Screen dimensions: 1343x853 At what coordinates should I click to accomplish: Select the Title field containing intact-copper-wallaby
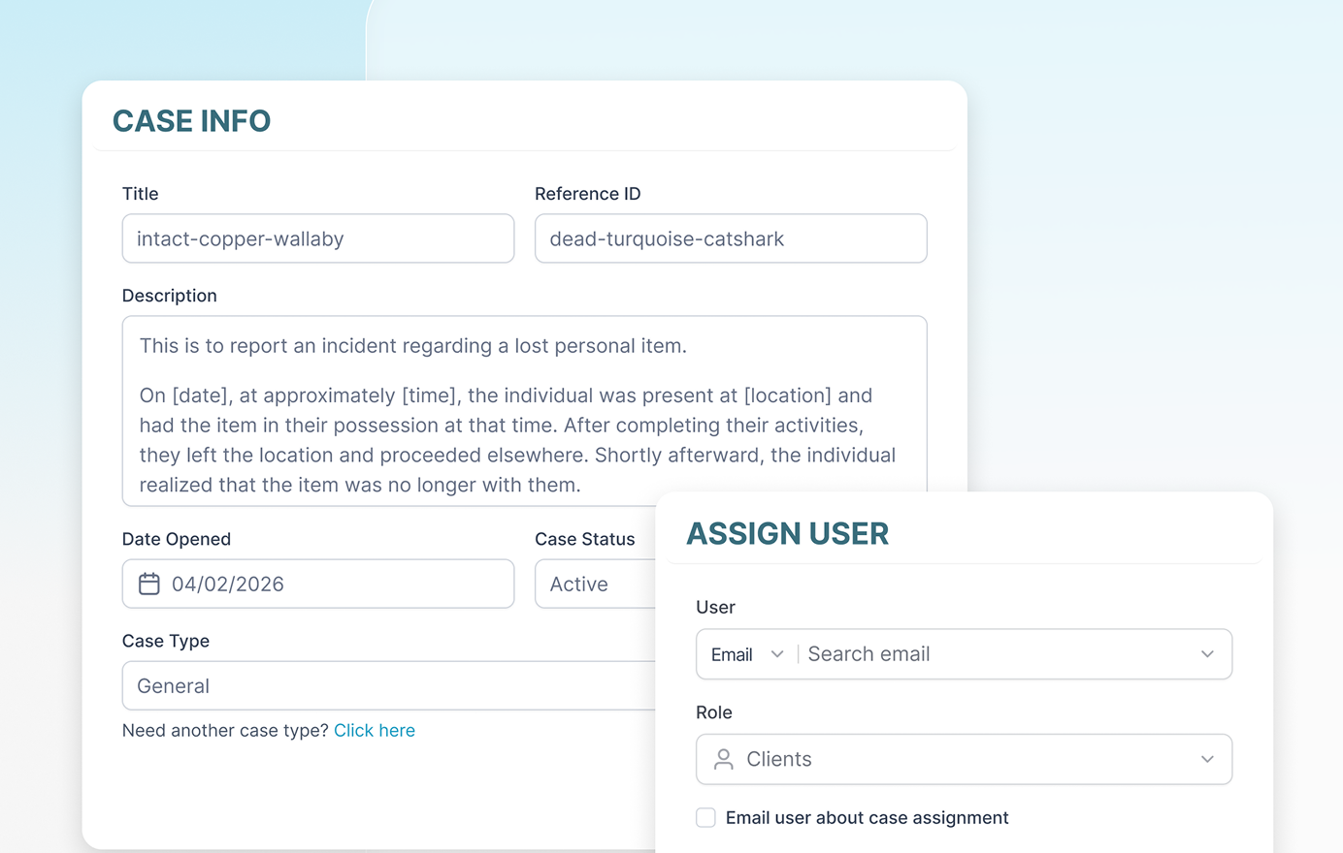point(318,238)
